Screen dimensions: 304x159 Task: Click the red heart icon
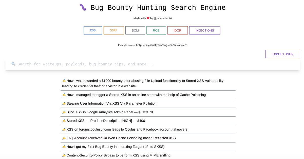point(148,18)
